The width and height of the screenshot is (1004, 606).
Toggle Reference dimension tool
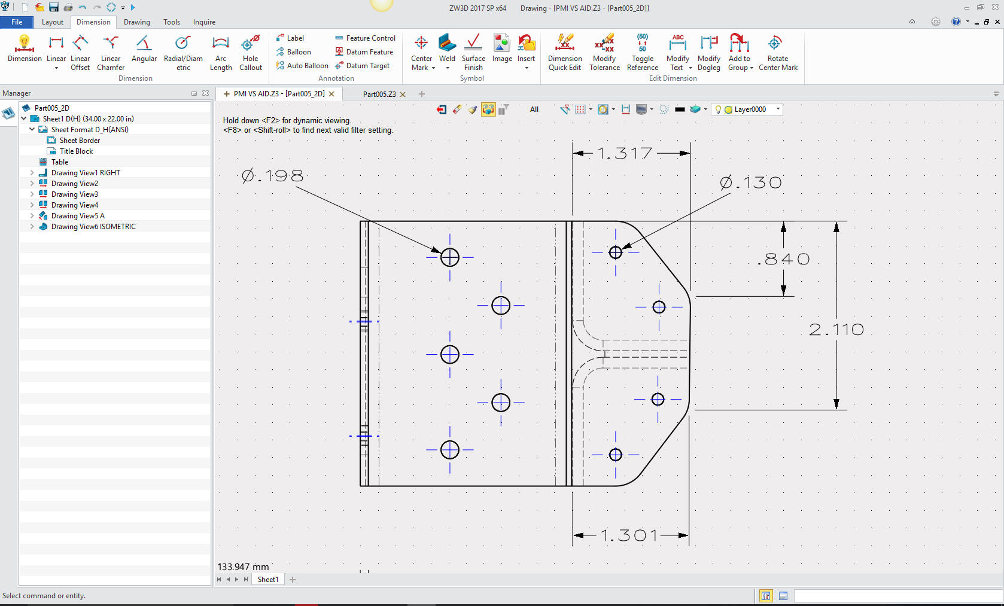coord(643,53)
